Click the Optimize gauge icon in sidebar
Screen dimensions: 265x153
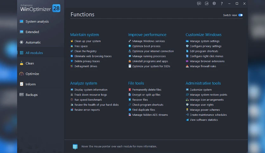click(x=22, y=74)
